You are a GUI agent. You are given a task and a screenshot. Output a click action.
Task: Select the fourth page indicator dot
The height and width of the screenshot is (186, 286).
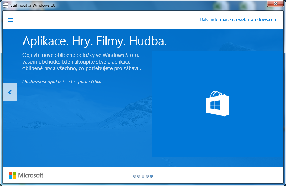pos(147,176)
